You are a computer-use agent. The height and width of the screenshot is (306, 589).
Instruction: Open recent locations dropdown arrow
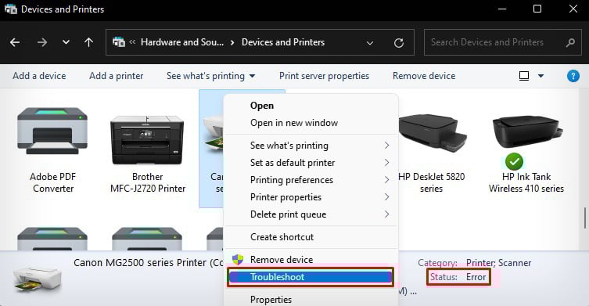[66, 42]
